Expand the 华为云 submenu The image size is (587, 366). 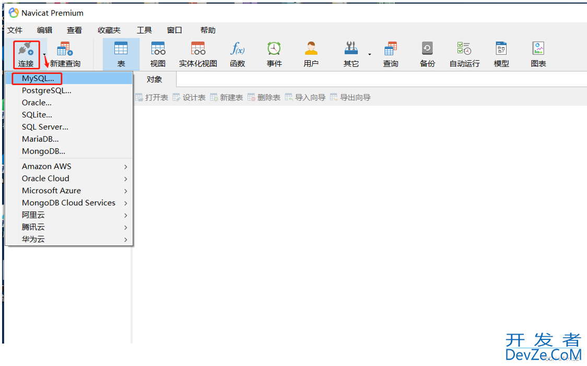click(69, 239)
